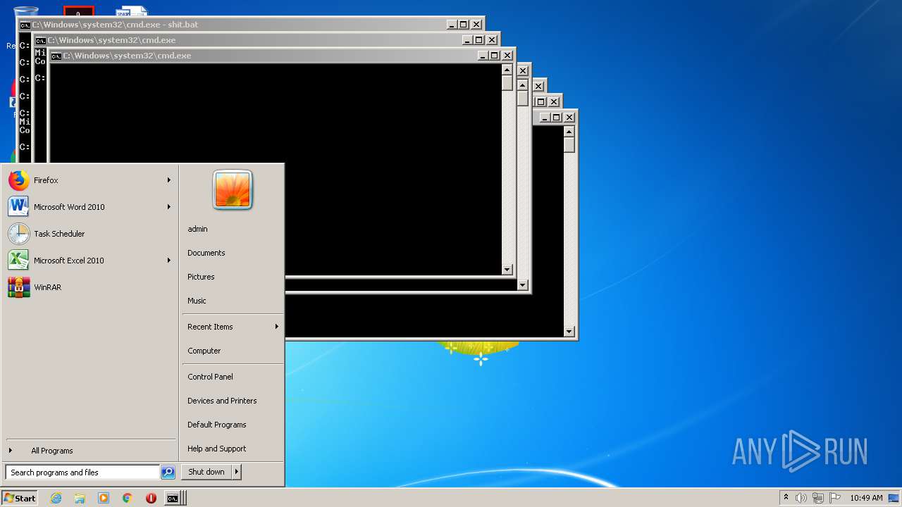This screenshot has width=902, height=507.
Task: Open the Shut down options arrow
Action: [x=237, y=472]
